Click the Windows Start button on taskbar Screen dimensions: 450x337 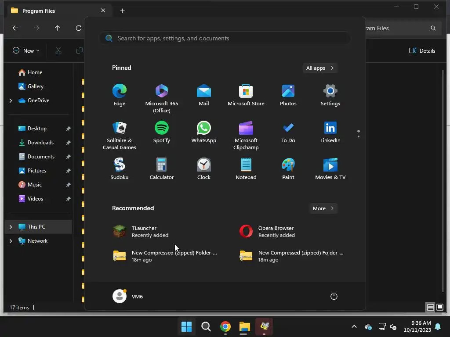[x=186, y=326]
